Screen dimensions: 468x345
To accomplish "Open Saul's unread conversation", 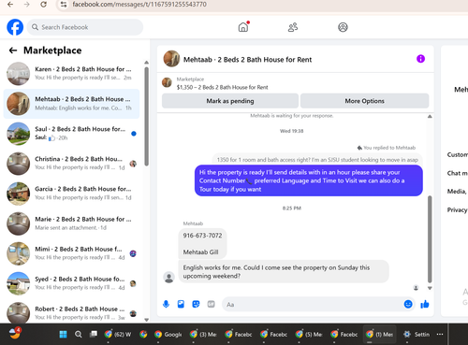I will point(71,134).
